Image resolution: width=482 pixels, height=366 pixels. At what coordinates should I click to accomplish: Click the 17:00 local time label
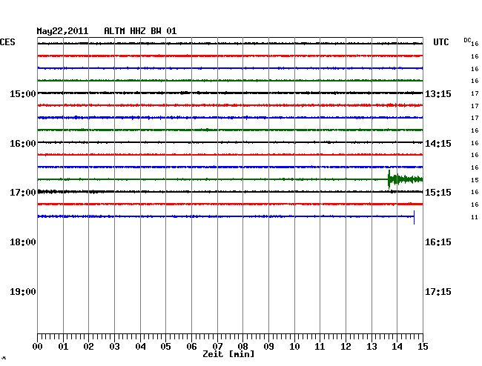[x=23, y=193]
